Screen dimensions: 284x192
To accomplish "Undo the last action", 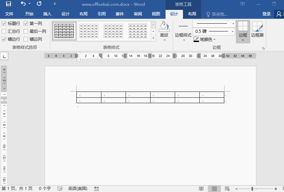I will [x=23, y=4].
